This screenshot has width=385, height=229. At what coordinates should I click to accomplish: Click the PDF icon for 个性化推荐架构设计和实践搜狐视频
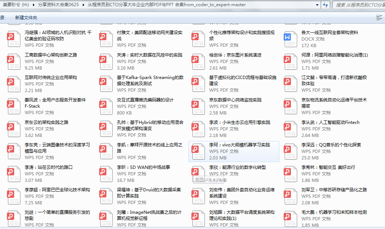tap(198, 39)
